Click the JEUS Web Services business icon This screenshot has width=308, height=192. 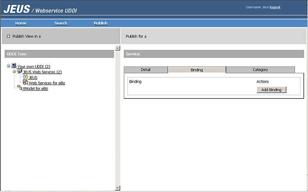coord(19,72)
